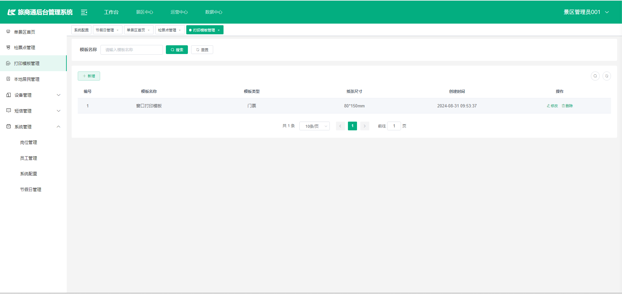Open the 10条/页 page size dropdown
The height and width of the screenshot is (294, 622).
(x=315, y=126)
